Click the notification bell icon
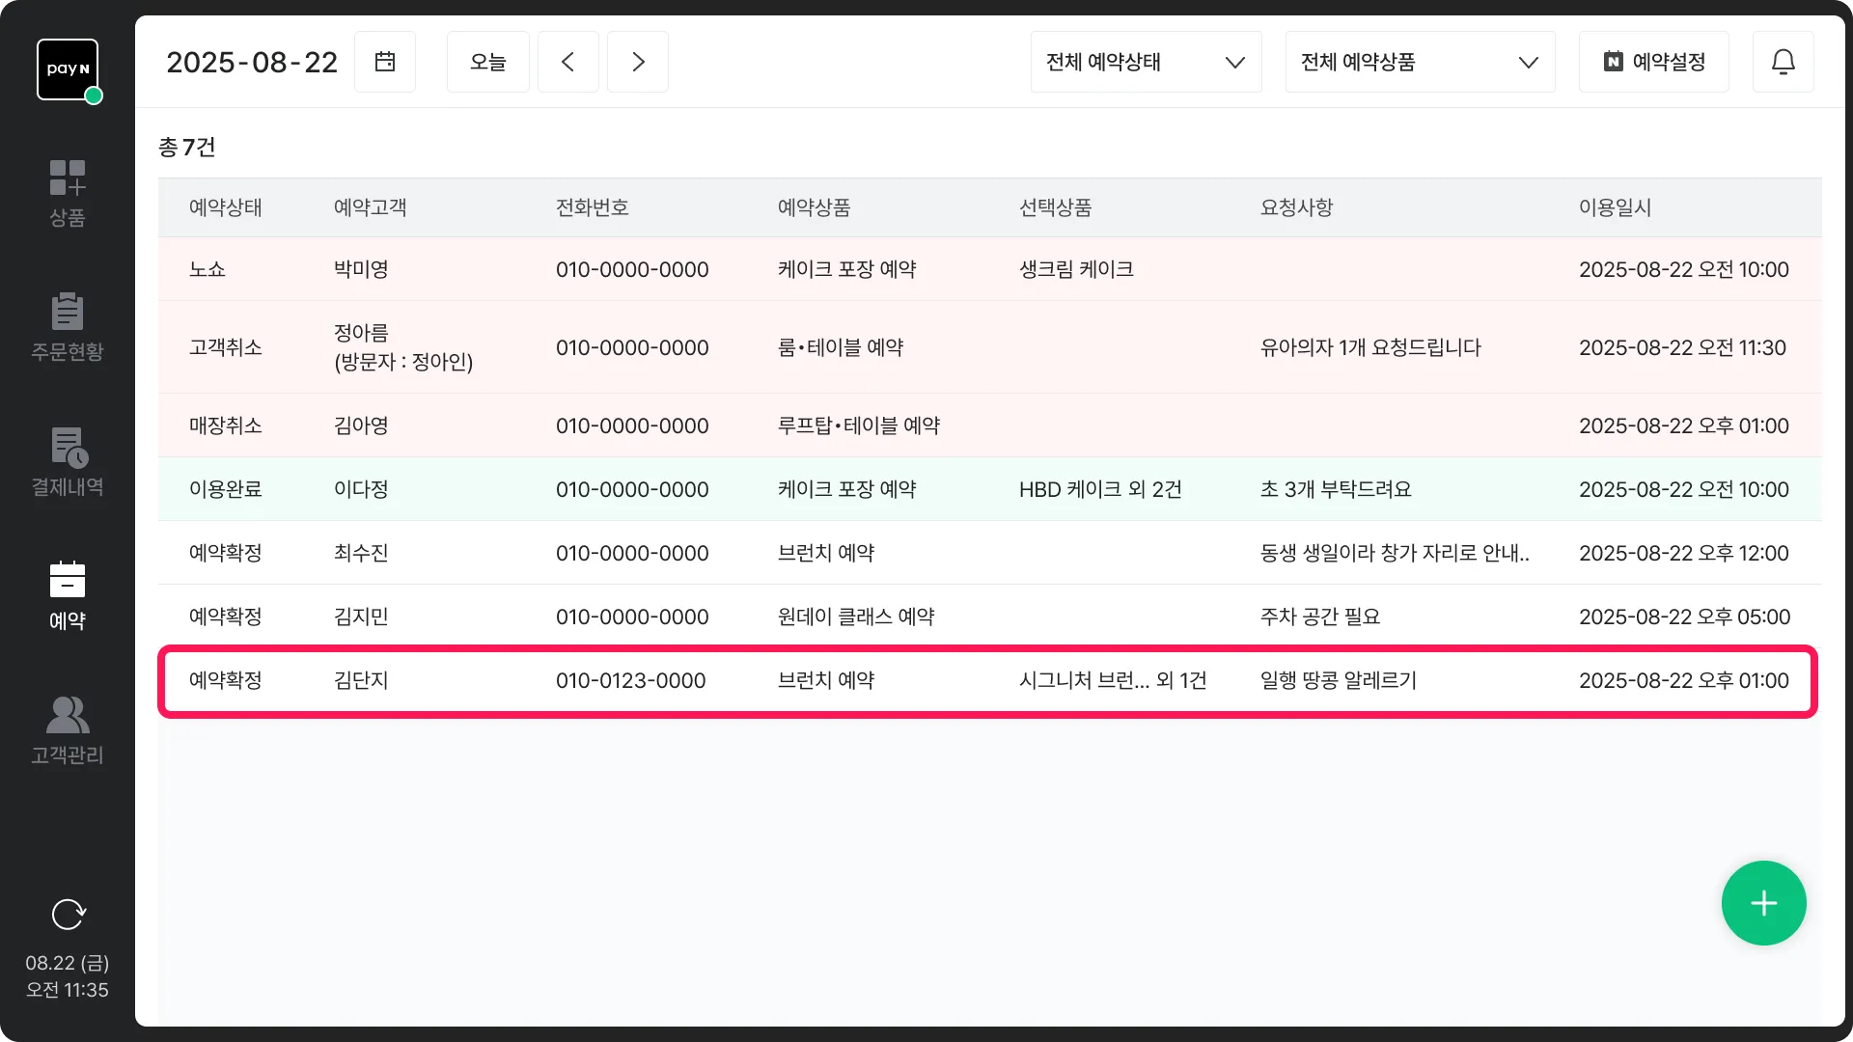Image resolution: width=1853 pixels, height=1042 pixels. pyautogui.click(x=1783, y=62)
